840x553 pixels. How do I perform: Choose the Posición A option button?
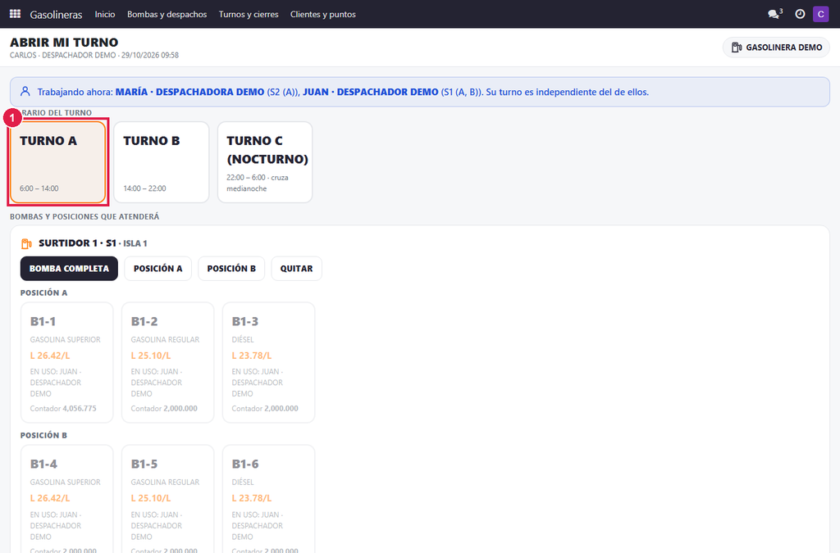(158, 269)
